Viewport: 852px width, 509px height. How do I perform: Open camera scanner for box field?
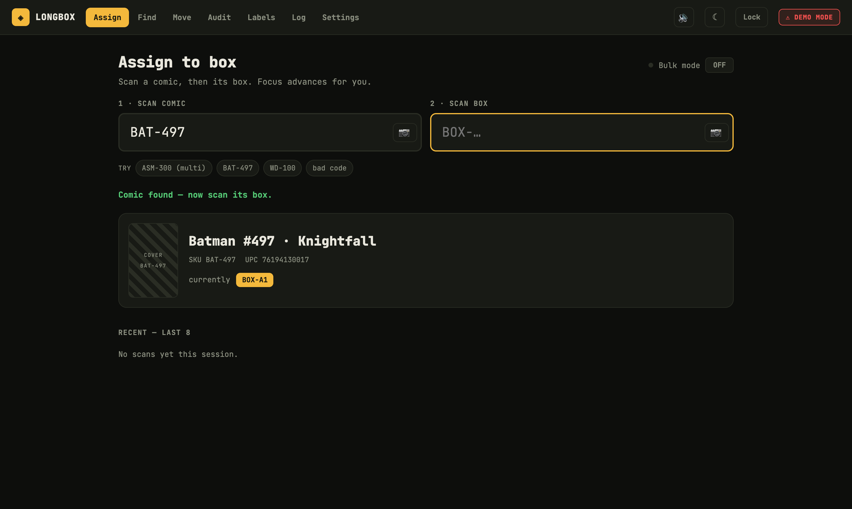click(716, 132)
